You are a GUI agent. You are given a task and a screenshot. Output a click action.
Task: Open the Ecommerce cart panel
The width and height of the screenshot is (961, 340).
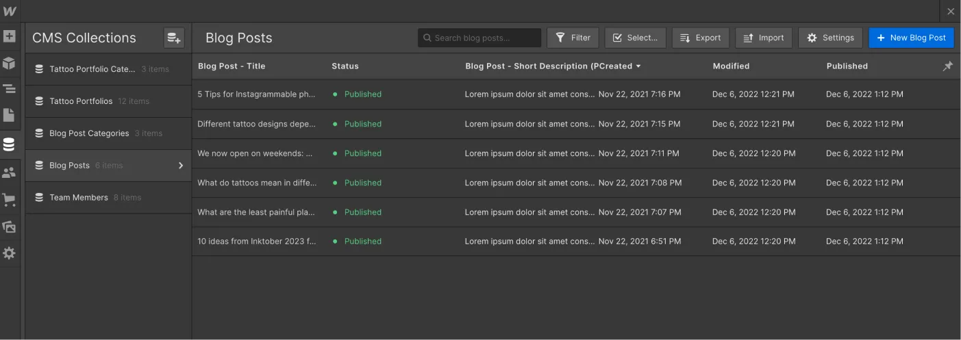(x=9, y=200)
